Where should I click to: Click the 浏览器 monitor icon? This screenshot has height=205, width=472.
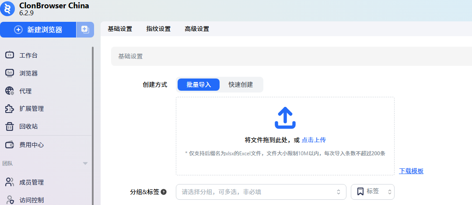10,73
